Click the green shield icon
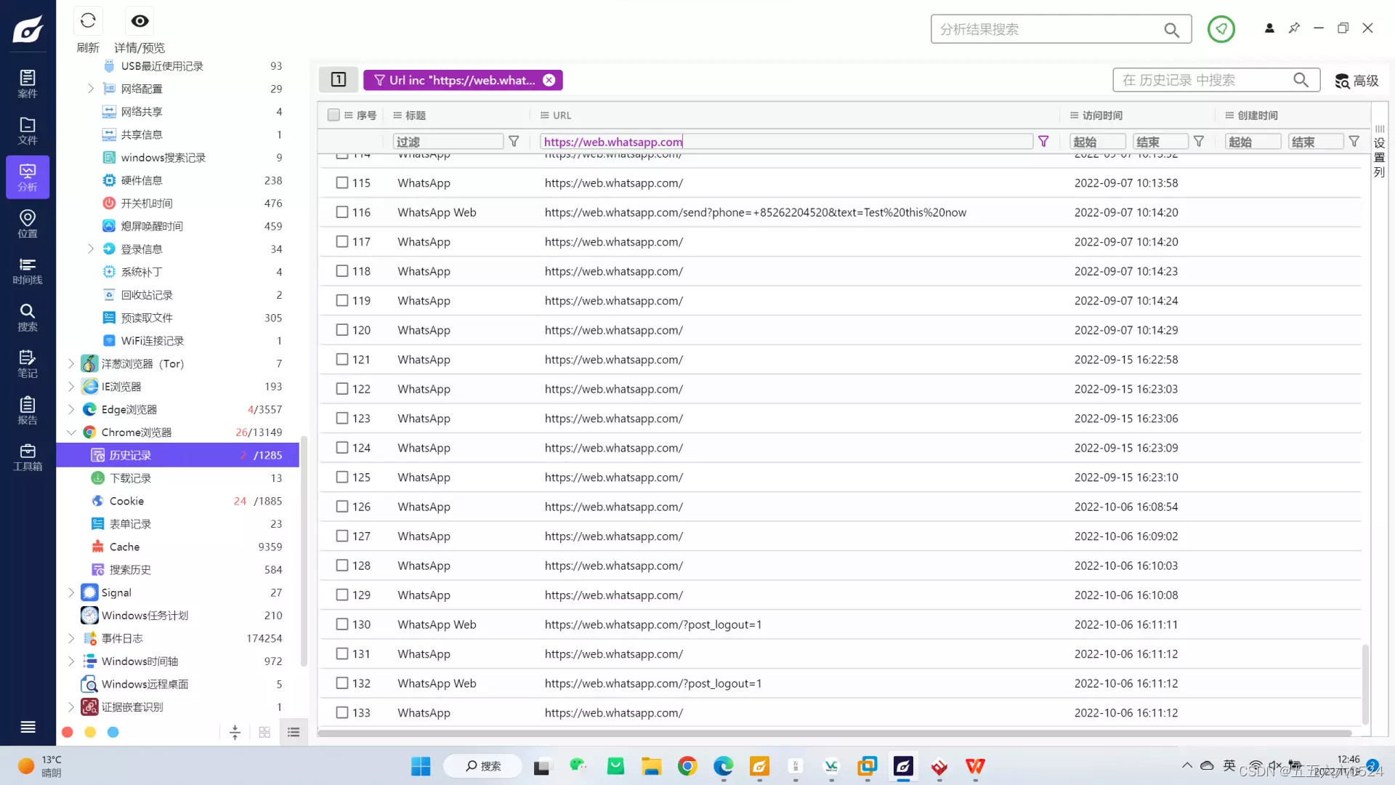1395x785 pixels. (x=1221, y=29)
